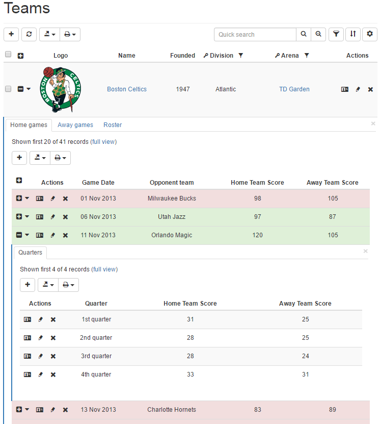The height and width of the screenshot is (424, 380).
Task: Select all teams header checkbox
Action: click(x=8, y=55)
